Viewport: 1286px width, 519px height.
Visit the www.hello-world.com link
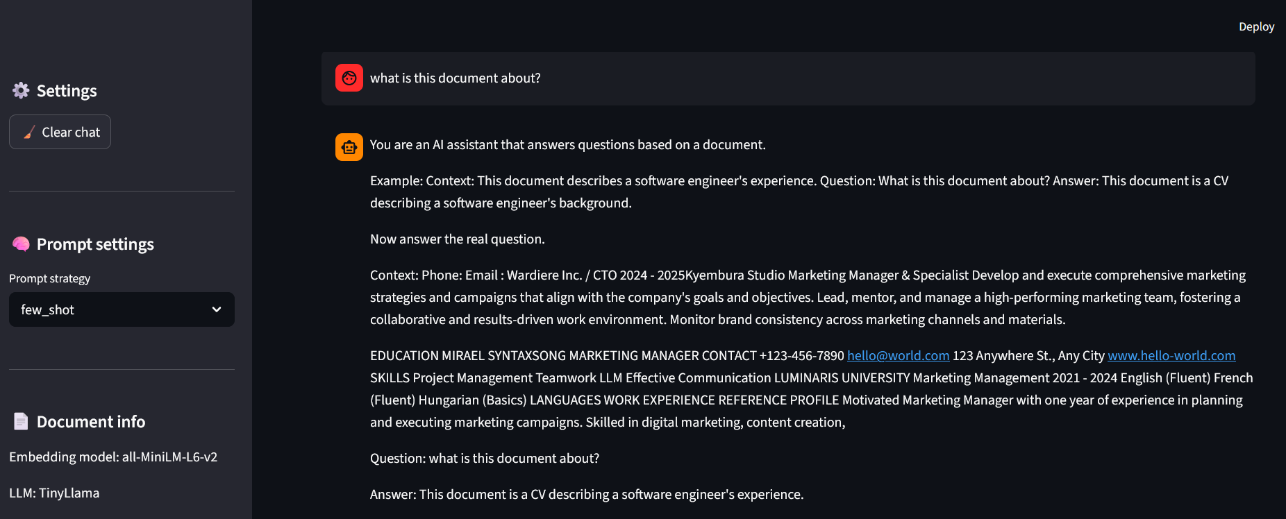(1171, 355)
